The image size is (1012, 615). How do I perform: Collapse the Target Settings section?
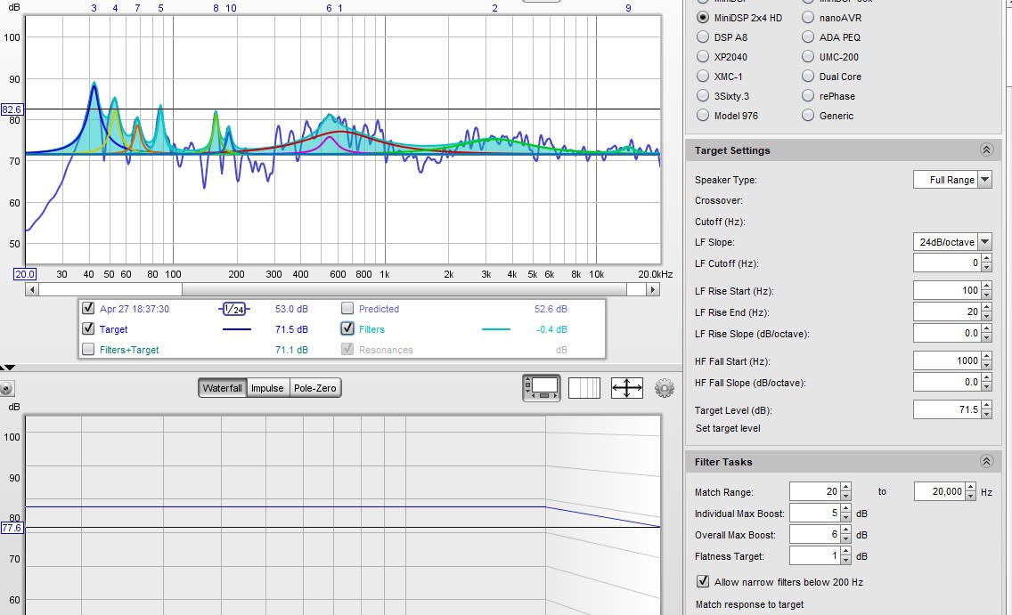point(985,150)
